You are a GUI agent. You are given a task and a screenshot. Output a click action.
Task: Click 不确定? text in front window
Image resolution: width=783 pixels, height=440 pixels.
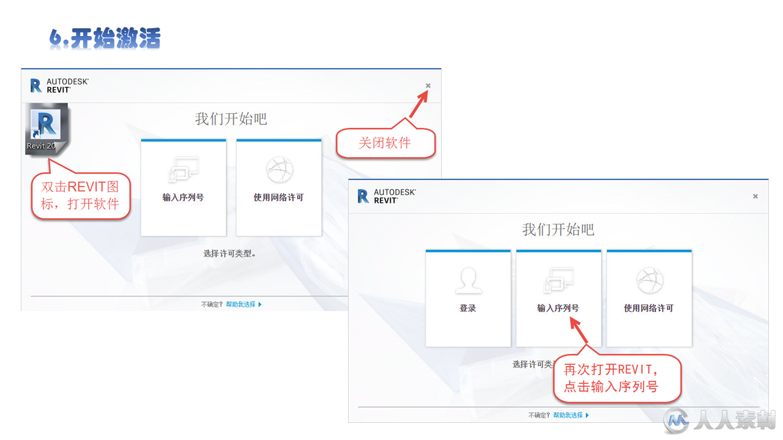[540, 415]
